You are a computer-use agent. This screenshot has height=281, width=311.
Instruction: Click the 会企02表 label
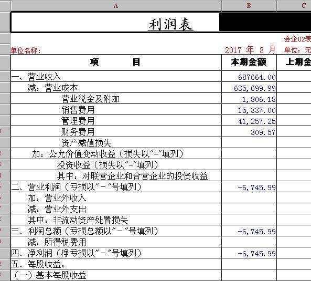pyautogui.click(x=297, y=39)
